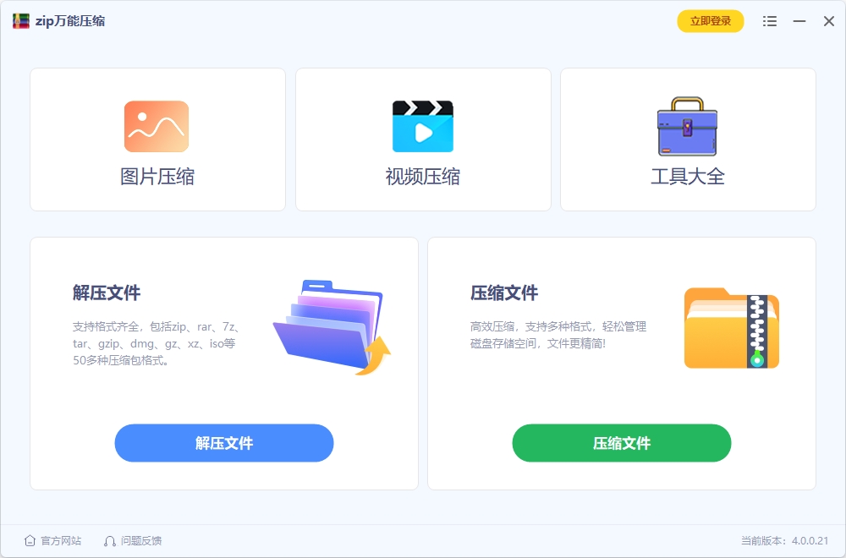The width and height of the screenshot is (846, 558).
Task: Open the 工具大全 toolbox icon
Action: 687,126
